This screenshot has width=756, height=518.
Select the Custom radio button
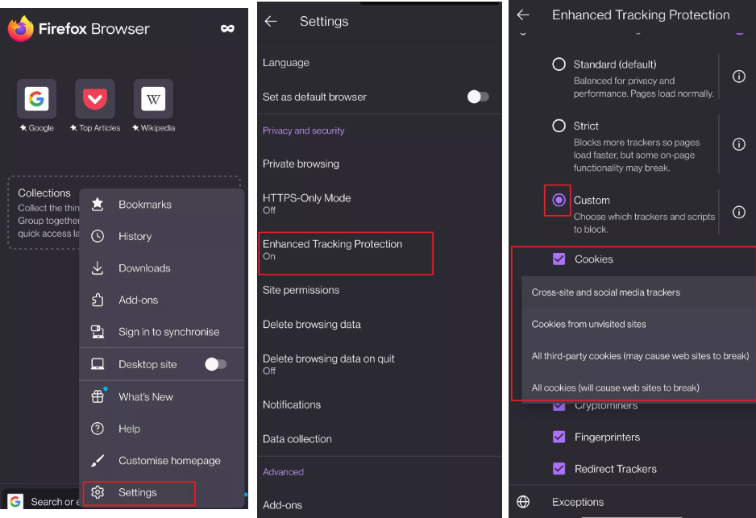pos(559,200)
